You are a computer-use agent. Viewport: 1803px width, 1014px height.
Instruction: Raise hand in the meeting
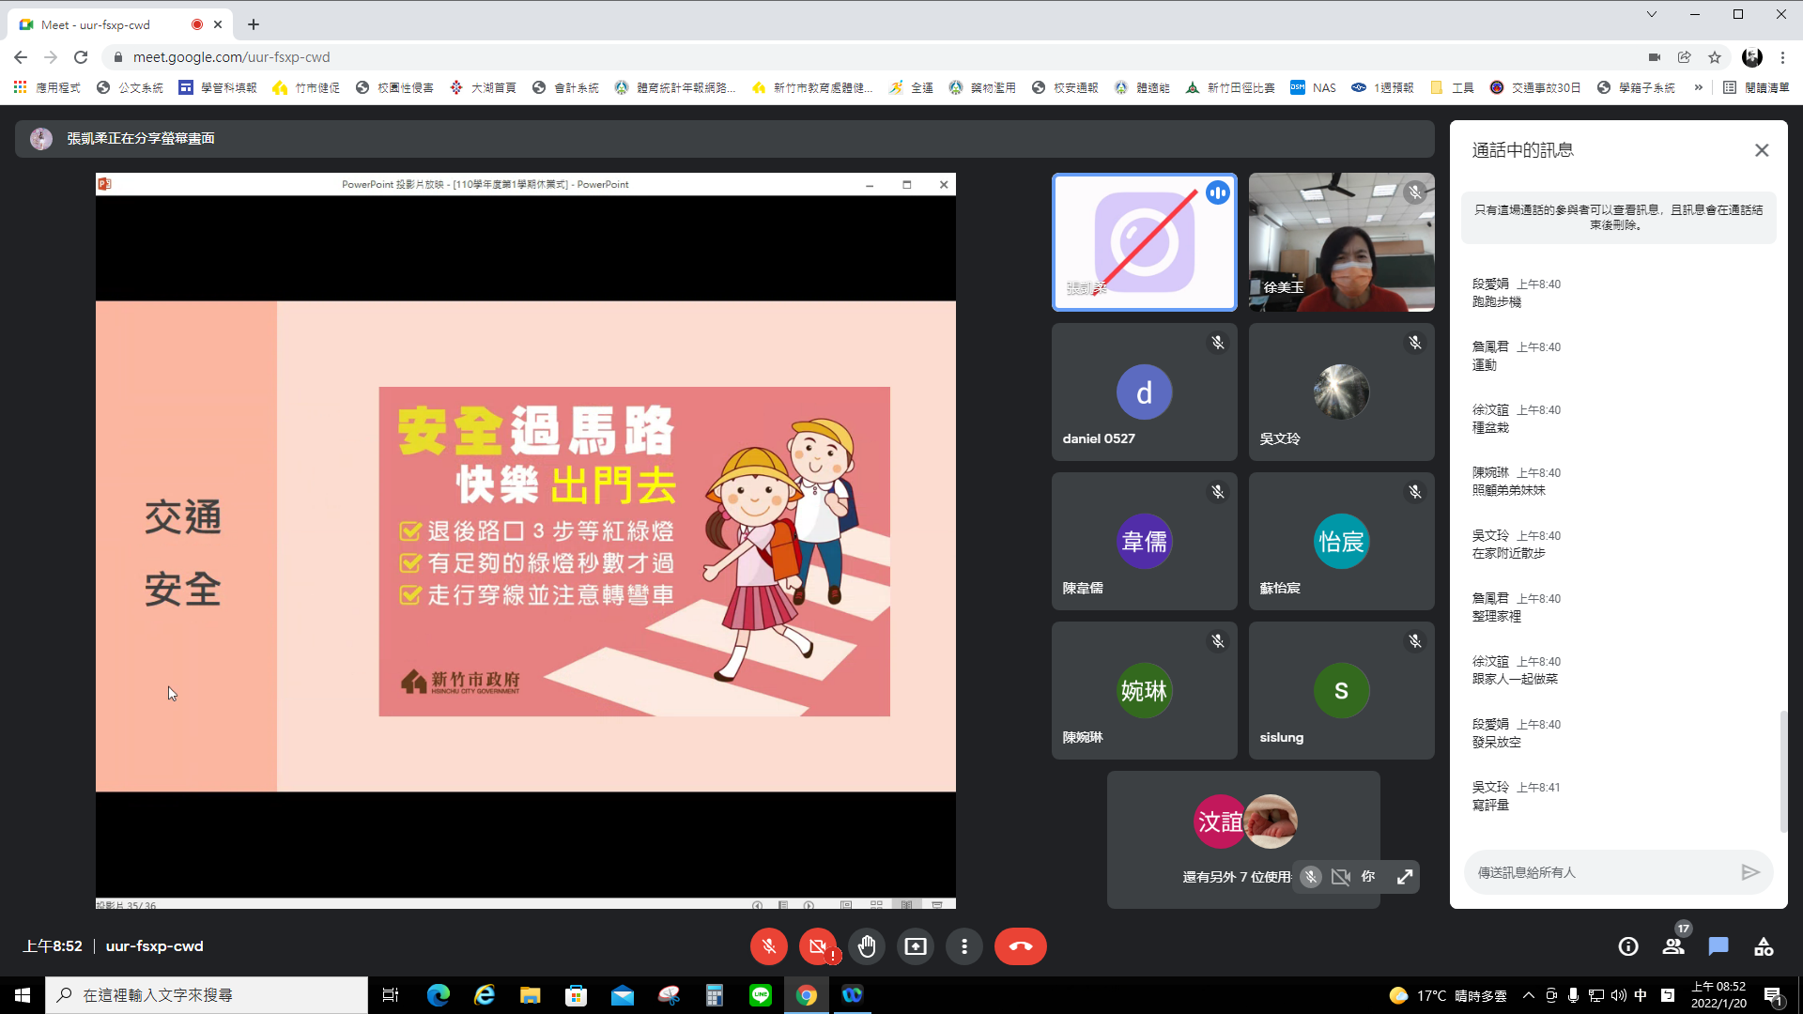point(867,946)
